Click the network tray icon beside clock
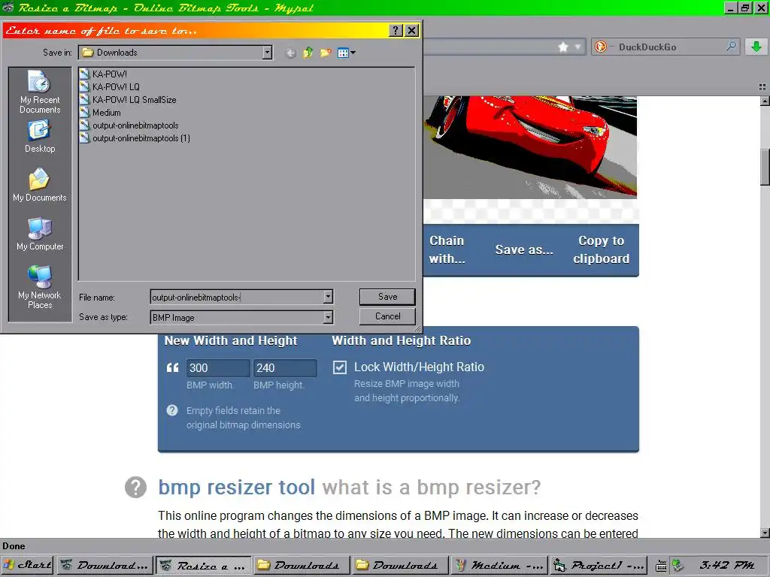 (x=678, y=565)
